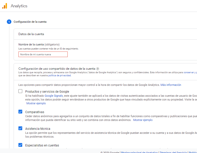Click the Analytics title text
The width and height of the screenshot is (197, 153).
[19, 6]
